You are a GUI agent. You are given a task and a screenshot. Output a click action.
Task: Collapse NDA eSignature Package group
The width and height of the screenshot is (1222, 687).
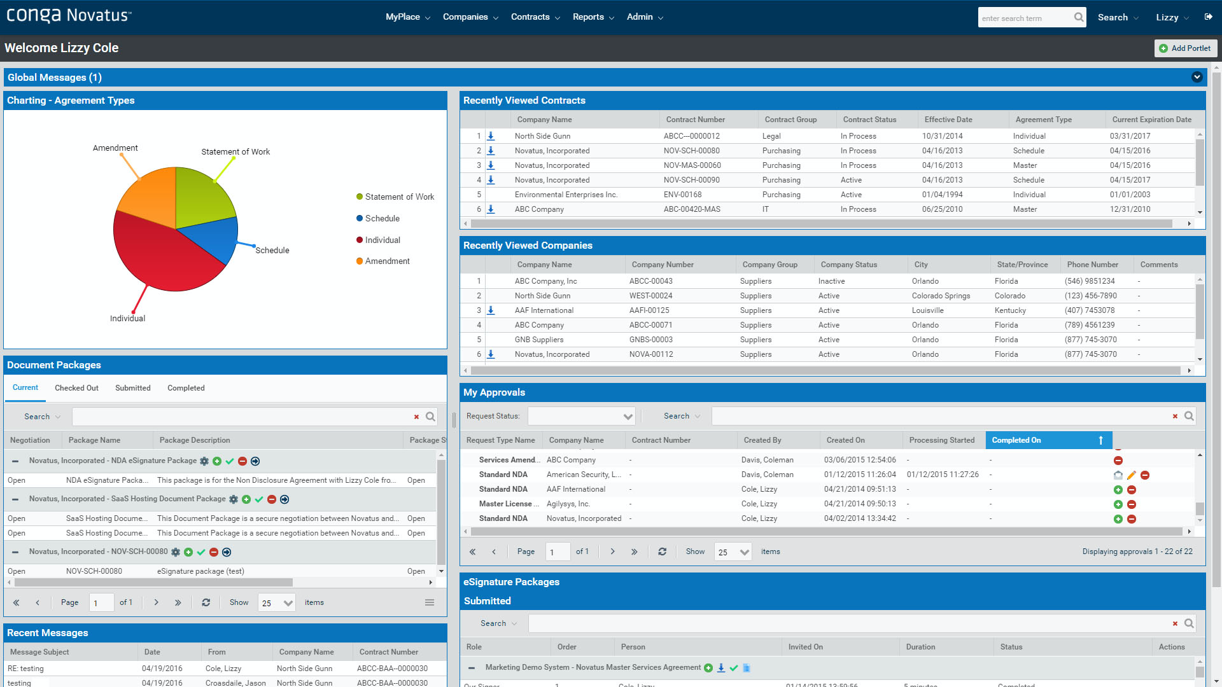click(15, 461)
